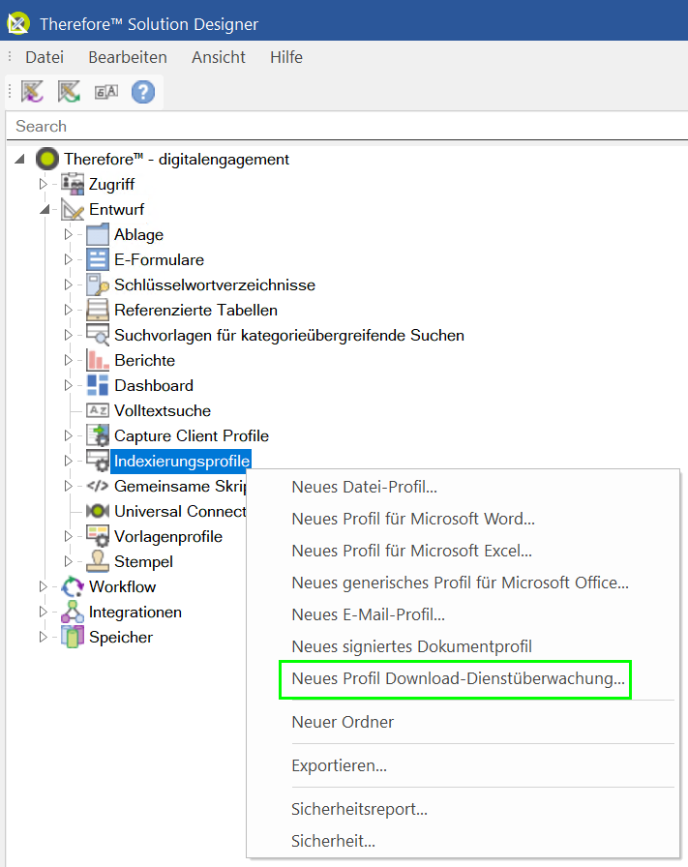This screenshot has height=867, width=688.
Task: Click the Speicher storage icon
Action: tap(73, 637)
